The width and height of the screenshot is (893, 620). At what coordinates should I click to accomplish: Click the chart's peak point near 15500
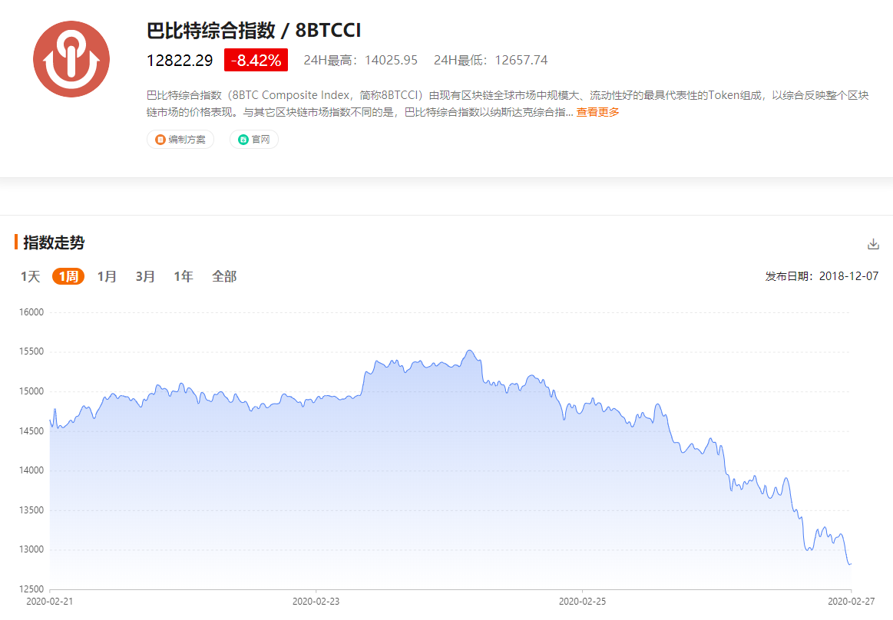tap(470, 351)
